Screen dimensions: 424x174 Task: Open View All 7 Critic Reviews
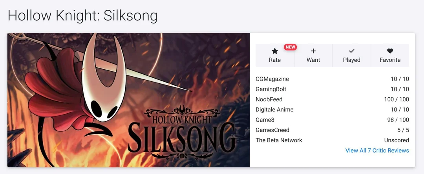[x=377, y=151]
